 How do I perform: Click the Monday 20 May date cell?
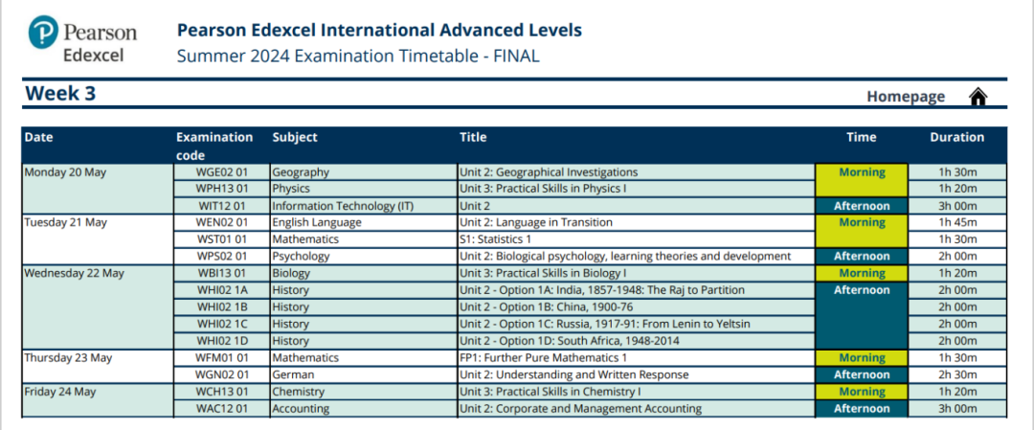[x=98, y=189]
